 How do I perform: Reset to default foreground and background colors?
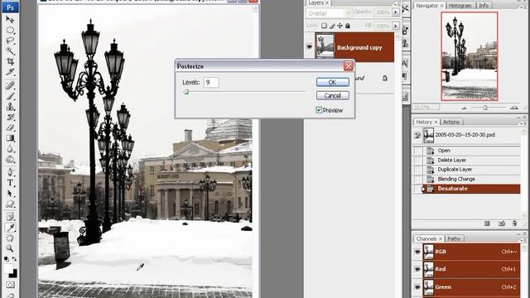6,259
